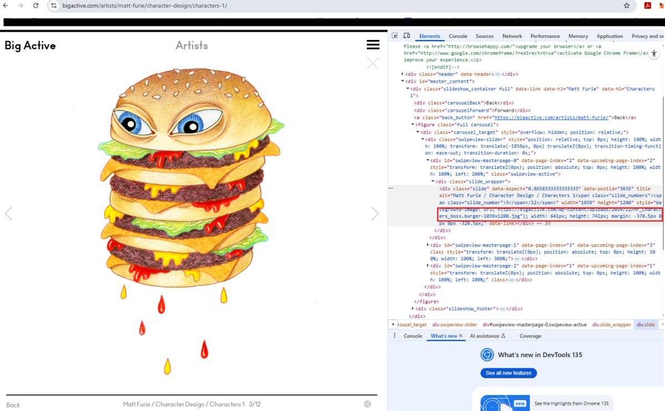Viewport: 665px width, 411px height.
Task: Collapse the swipeview-slider div node
Action: click(423, 140)
